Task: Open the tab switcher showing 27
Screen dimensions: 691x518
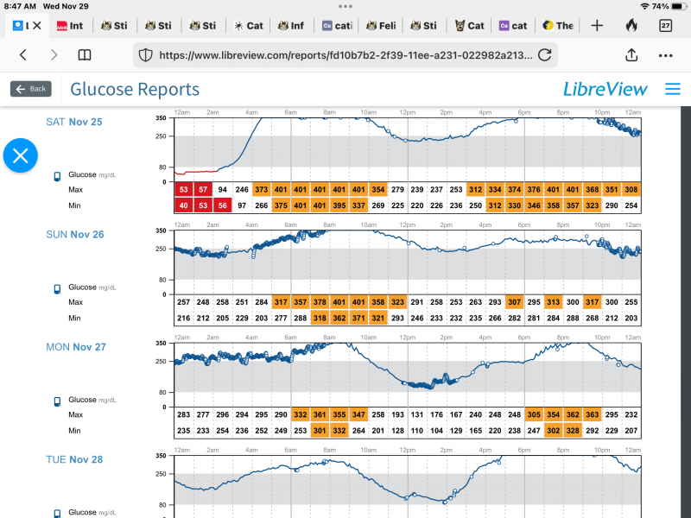Action: pyautogui.click(x=666, y=26)
